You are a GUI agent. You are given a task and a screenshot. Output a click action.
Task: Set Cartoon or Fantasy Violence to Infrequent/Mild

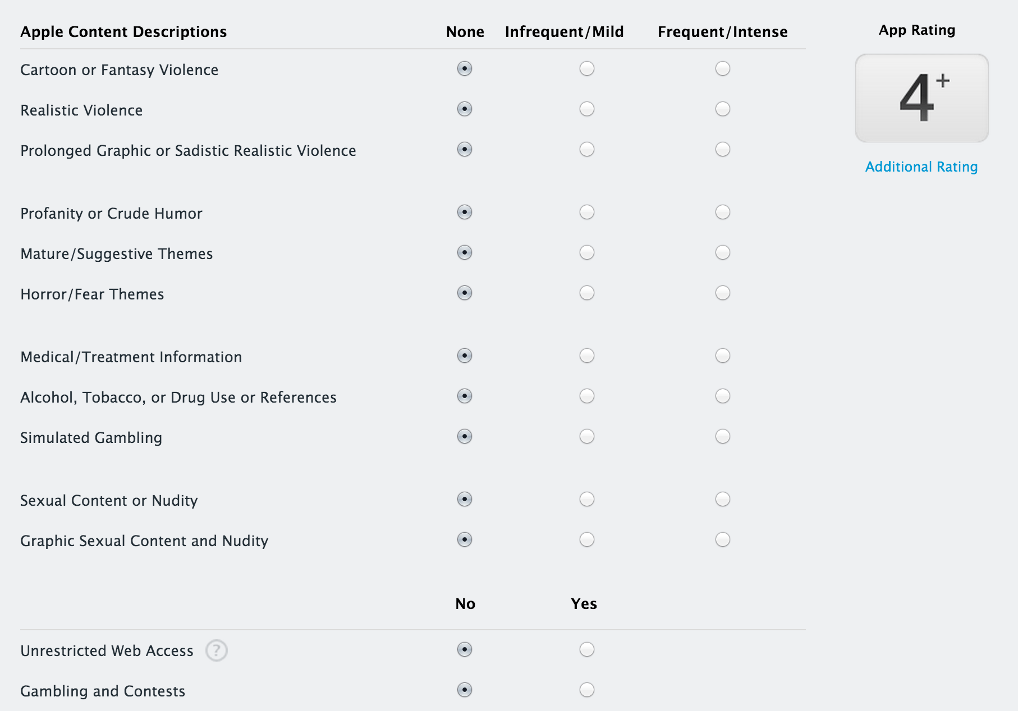(x=586, y=68)
